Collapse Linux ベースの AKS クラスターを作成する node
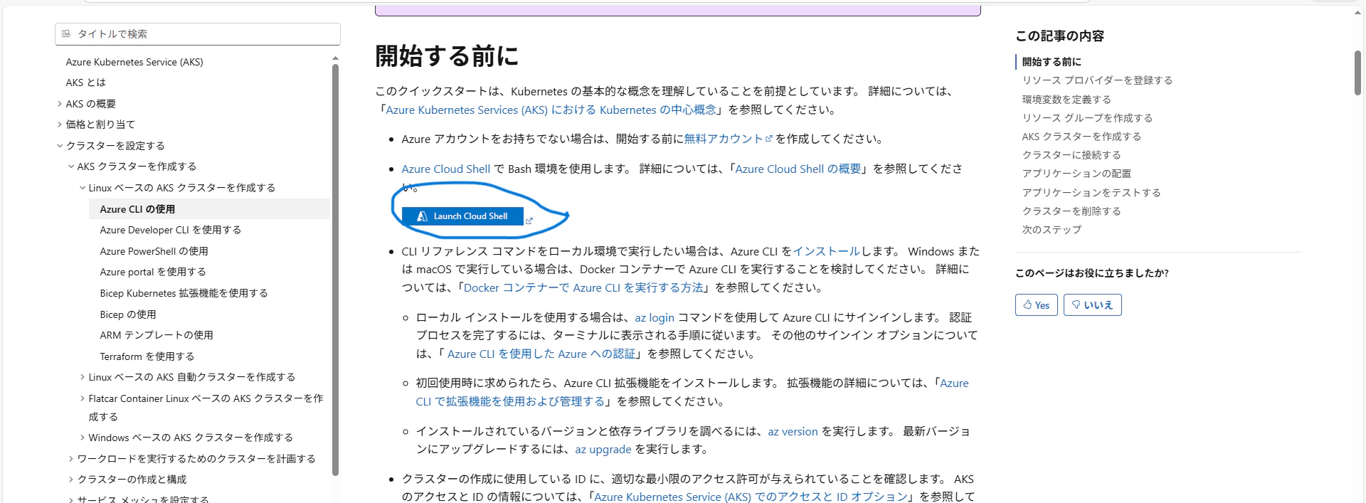Screen dimensions: 1366x503 (82, 188)
